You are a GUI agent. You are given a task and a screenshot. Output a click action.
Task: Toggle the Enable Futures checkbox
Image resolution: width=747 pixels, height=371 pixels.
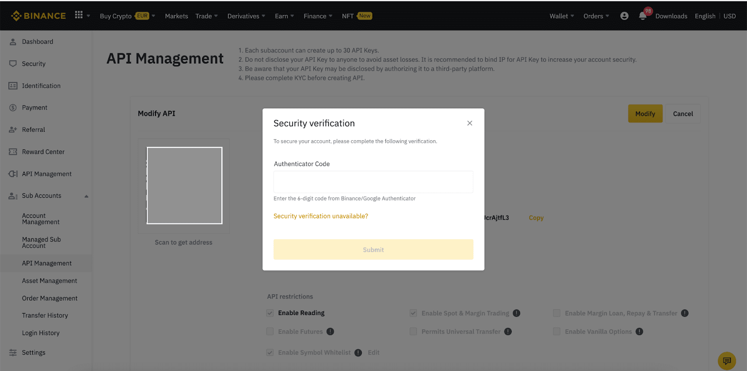coord(270,331)
